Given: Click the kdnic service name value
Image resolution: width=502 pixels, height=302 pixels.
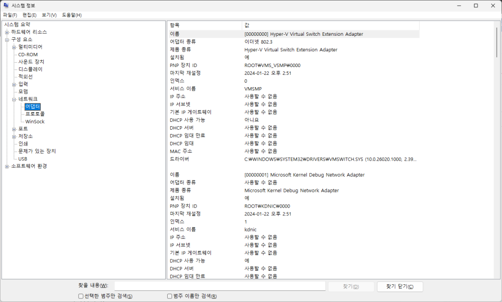Looking at the screenshot, I should pyautogui.click(x=251, y=230).
